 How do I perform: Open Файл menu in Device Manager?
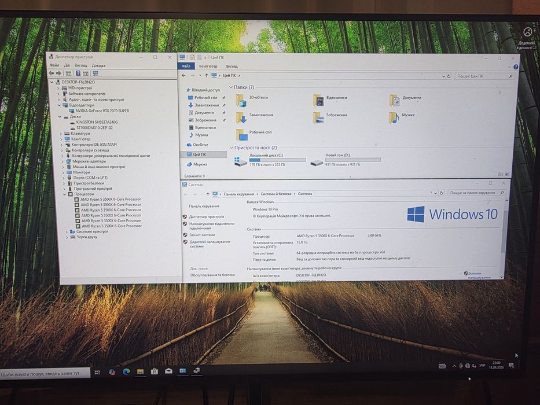click(x=54, y=65)
